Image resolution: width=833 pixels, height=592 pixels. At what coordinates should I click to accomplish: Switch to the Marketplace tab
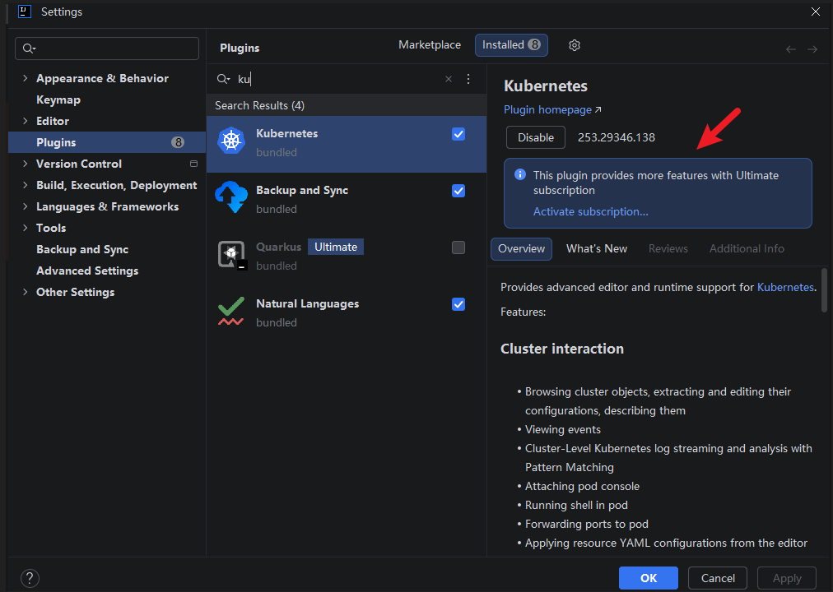pos(429,45)
